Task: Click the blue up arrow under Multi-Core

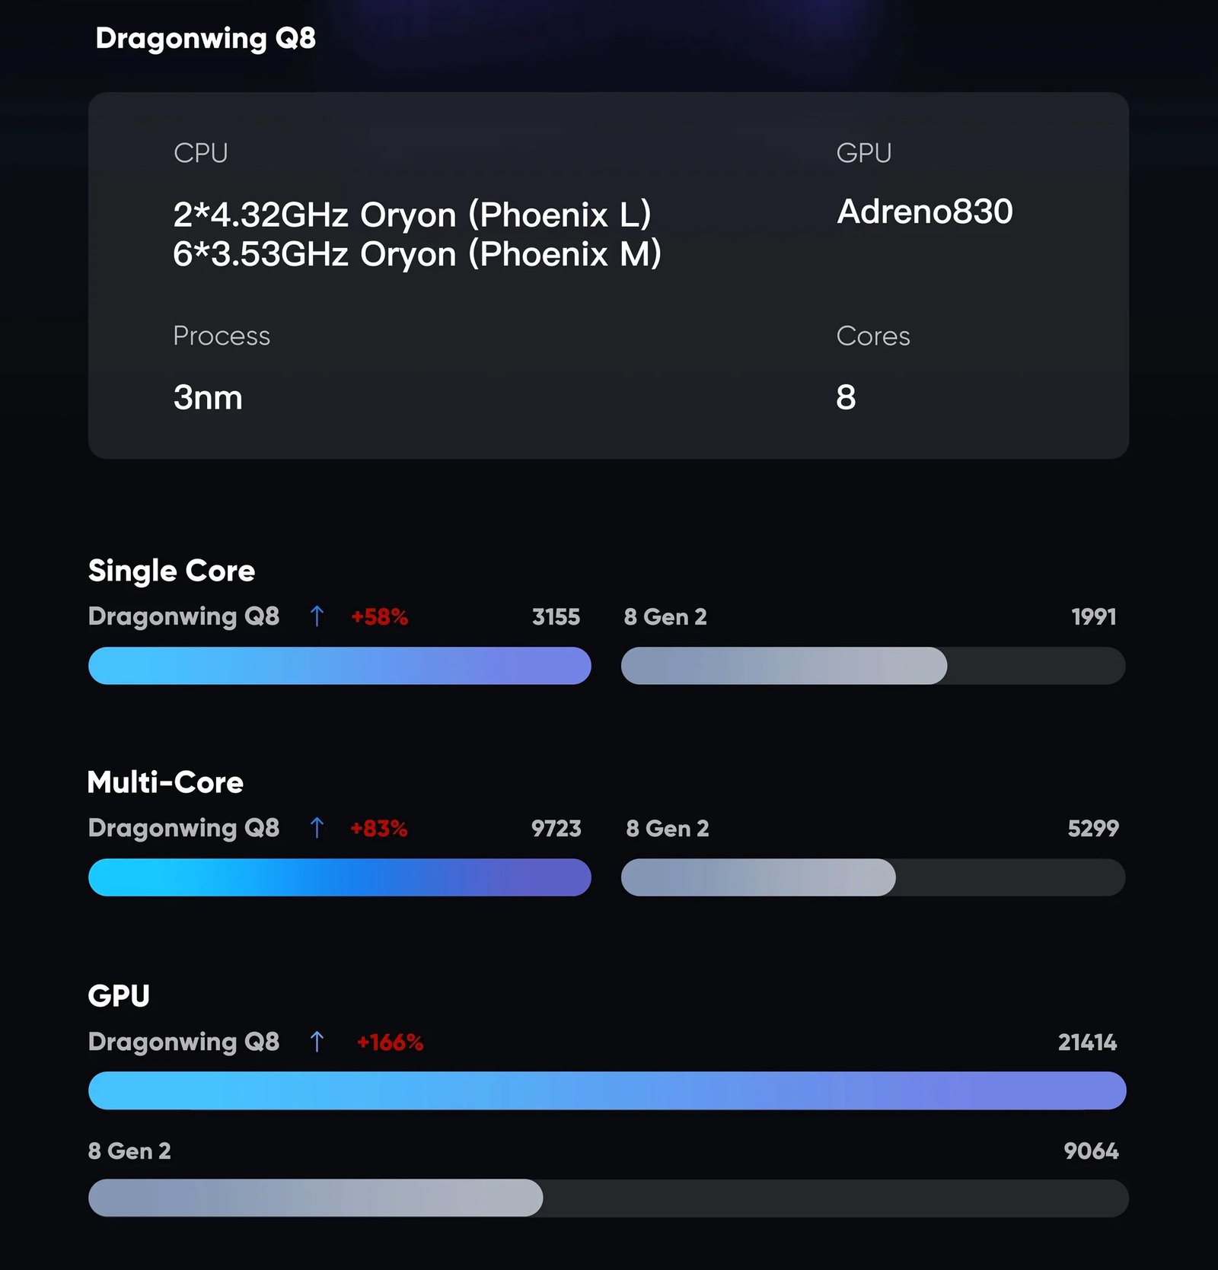Action: click(x=317, y=827)
